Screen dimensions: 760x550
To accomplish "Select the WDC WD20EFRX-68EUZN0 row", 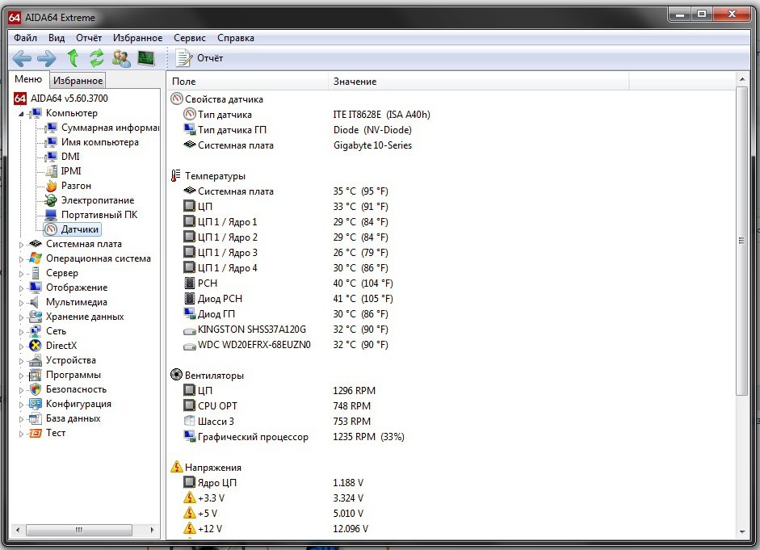I will click(286, 345).
